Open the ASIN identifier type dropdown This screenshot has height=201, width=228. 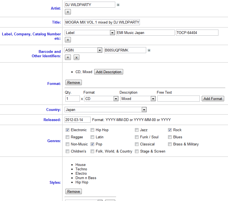point(100,50)
